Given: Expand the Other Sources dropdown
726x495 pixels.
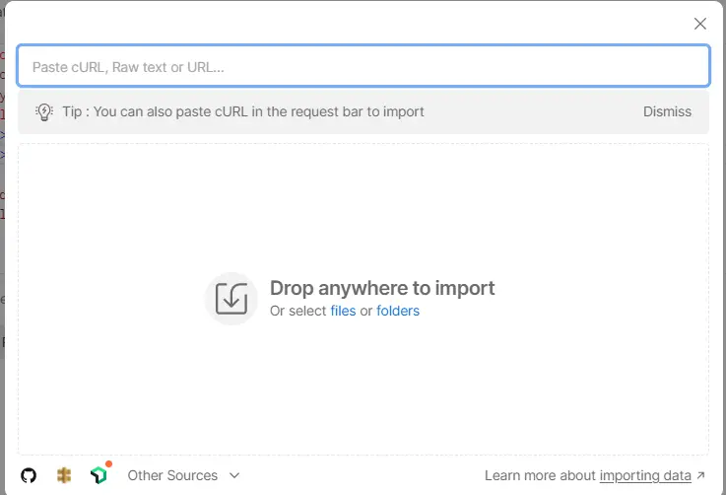Looking at the screenshot, I should click(x=172, y=475).
